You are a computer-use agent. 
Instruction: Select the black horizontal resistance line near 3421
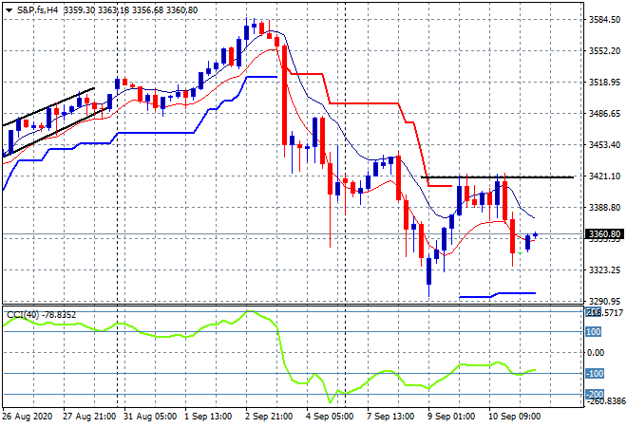[497, 176]
